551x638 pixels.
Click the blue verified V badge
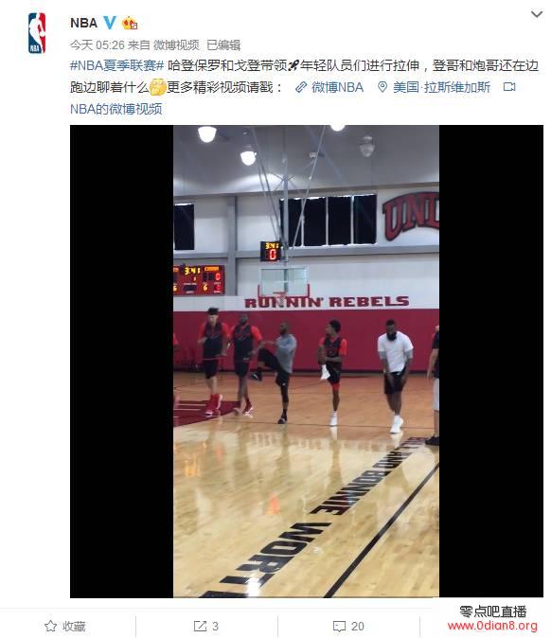click(110, 23)
